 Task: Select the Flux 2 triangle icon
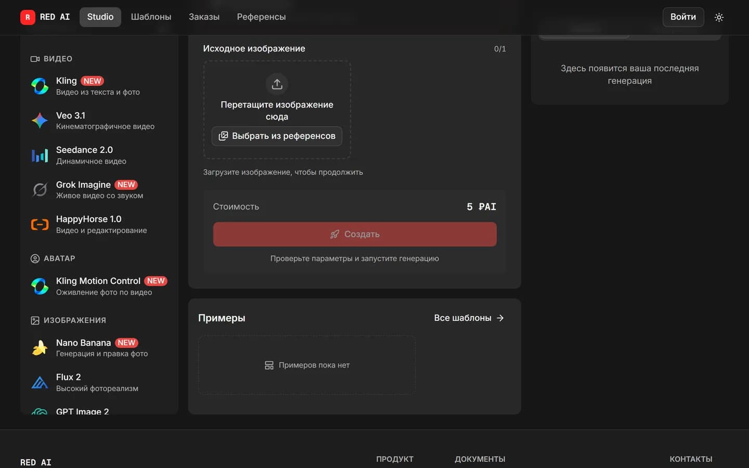coord(40,383)
